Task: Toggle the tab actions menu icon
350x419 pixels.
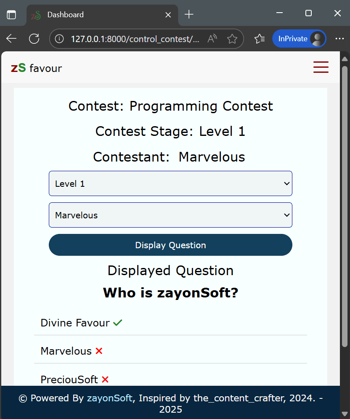Action: click(11, 15)
